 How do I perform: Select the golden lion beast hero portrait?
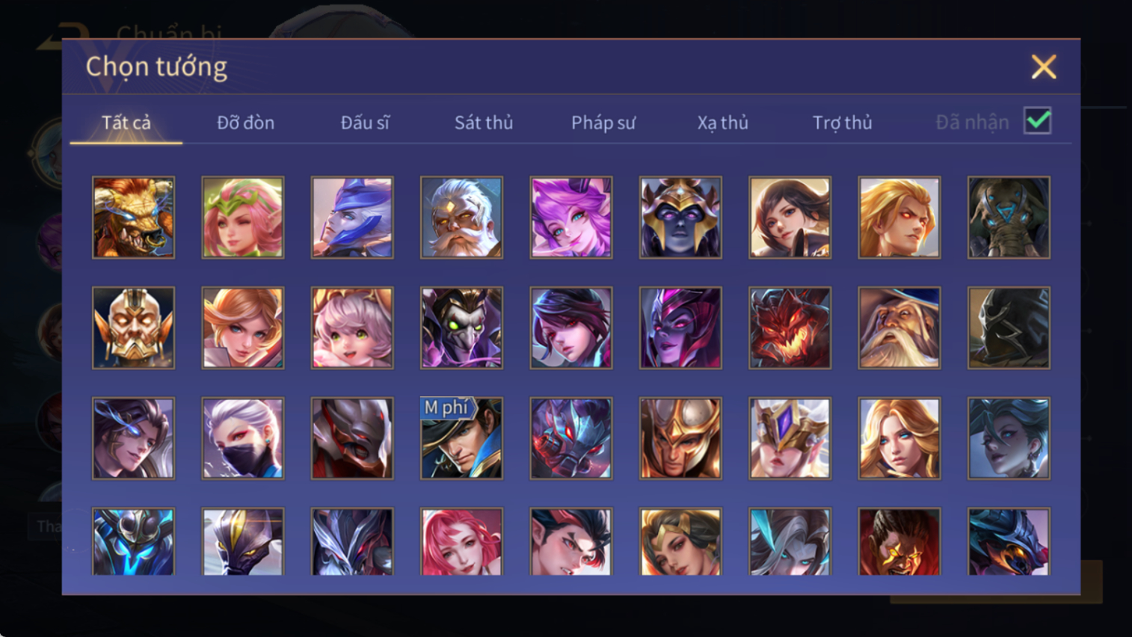[x=133, y=218]
